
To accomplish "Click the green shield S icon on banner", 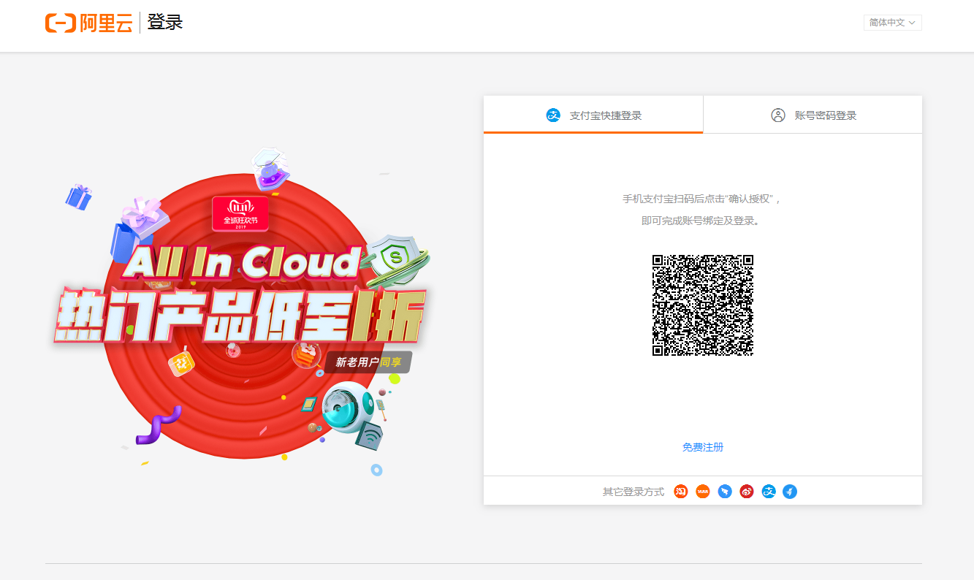I will 397,258.
